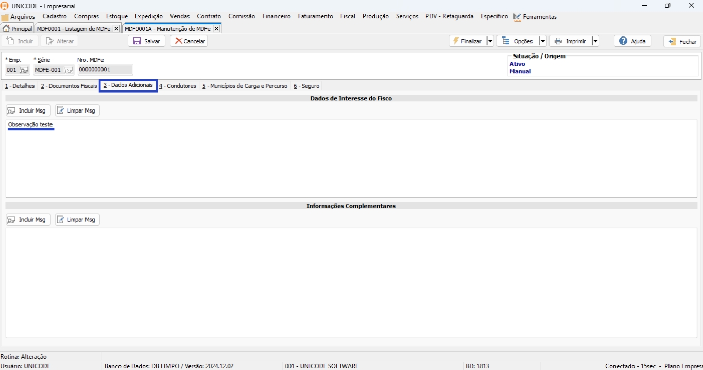Click the Fechar exit button
703x370 pixels.
tap(682, 42)
